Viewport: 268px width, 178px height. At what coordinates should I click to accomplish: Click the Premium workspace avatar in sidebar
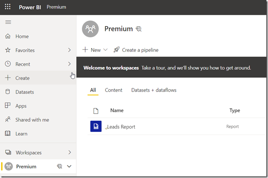(x=9, y=166)
